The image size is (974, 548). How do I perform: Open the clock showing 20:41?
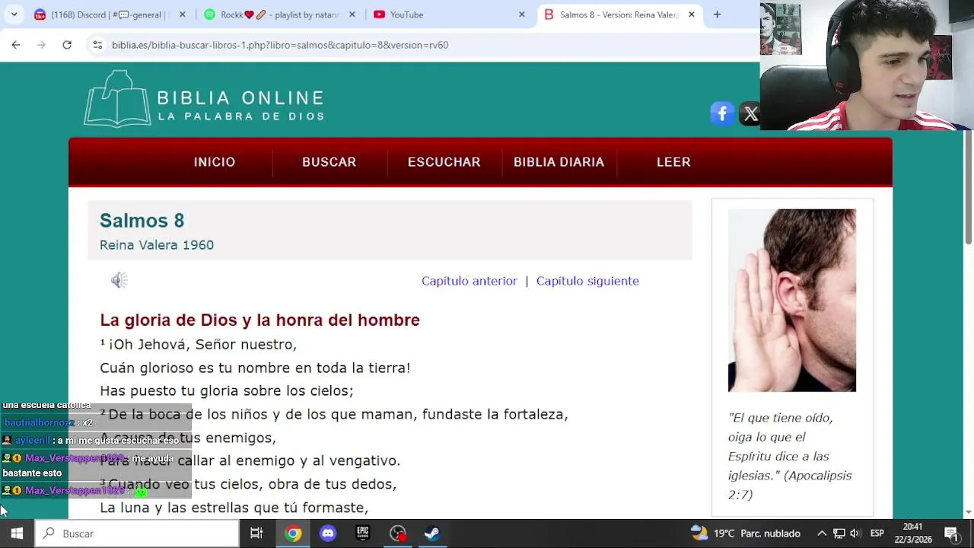[x=913, y=533]
